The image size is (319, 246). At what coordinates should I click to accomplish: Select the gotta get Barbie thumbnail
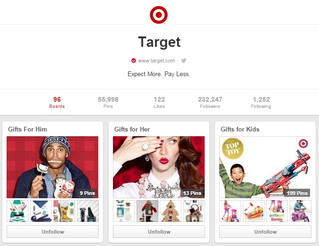coord(277,211)
